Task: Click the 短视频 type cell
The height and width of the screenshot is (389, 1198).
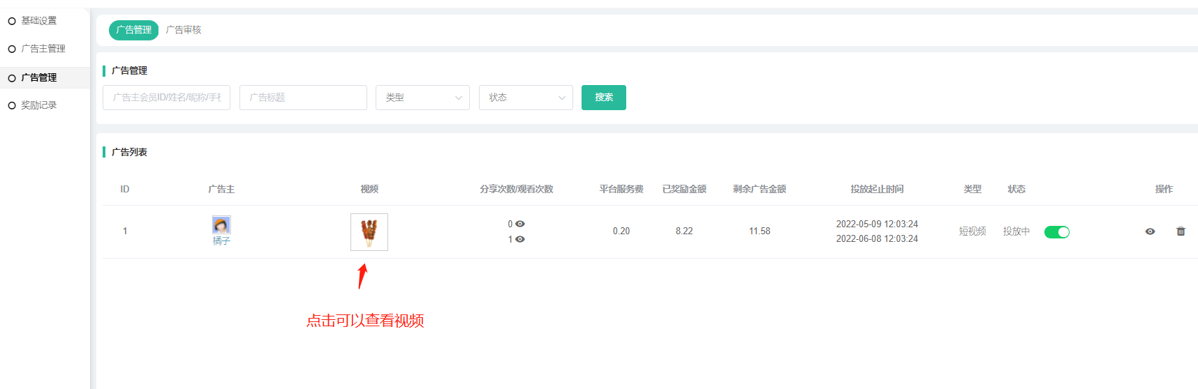Action: (973, 231)
